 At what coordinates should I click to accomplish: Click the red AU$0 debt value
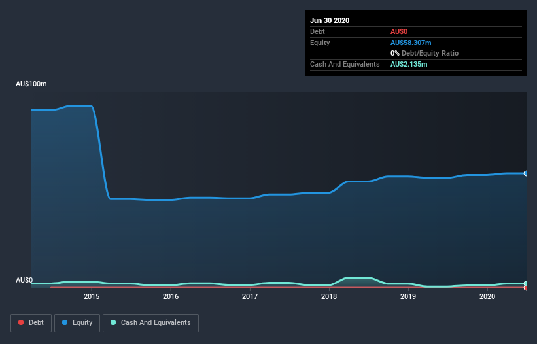click(x=398, y=31)
